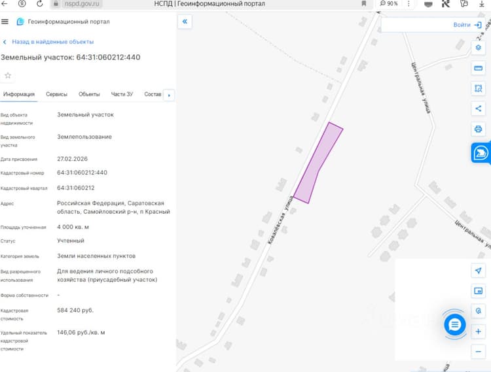Open Yandex browser home icon
This screenshot has width=491, height=372.
22,4
